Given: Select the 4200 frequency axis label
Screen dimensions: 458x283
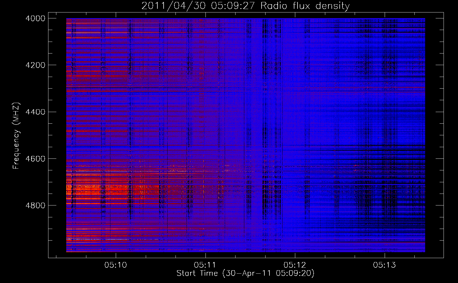Looking at the screenshot, I should (x=35, y=65).
